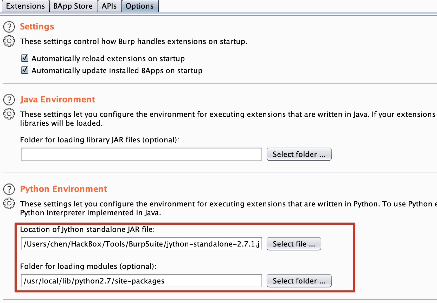Go to the APIs tab
This screenshot has height=303, width=437.
pyautogui.click(x=109, y=6)
